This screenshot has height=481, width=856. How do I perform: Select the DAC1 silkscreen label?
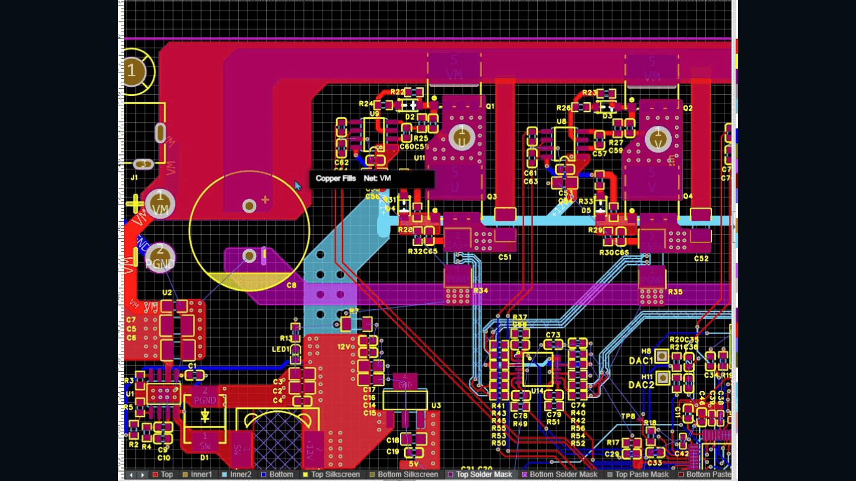click(641, 361)
